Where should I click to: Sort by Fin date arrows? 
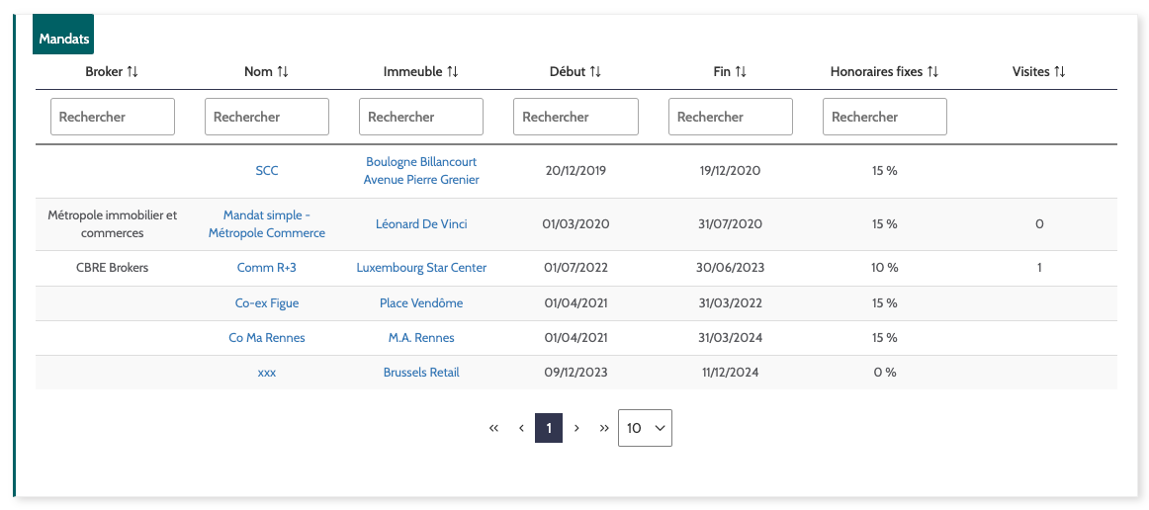pyautogui.click(x=741, y=72)
